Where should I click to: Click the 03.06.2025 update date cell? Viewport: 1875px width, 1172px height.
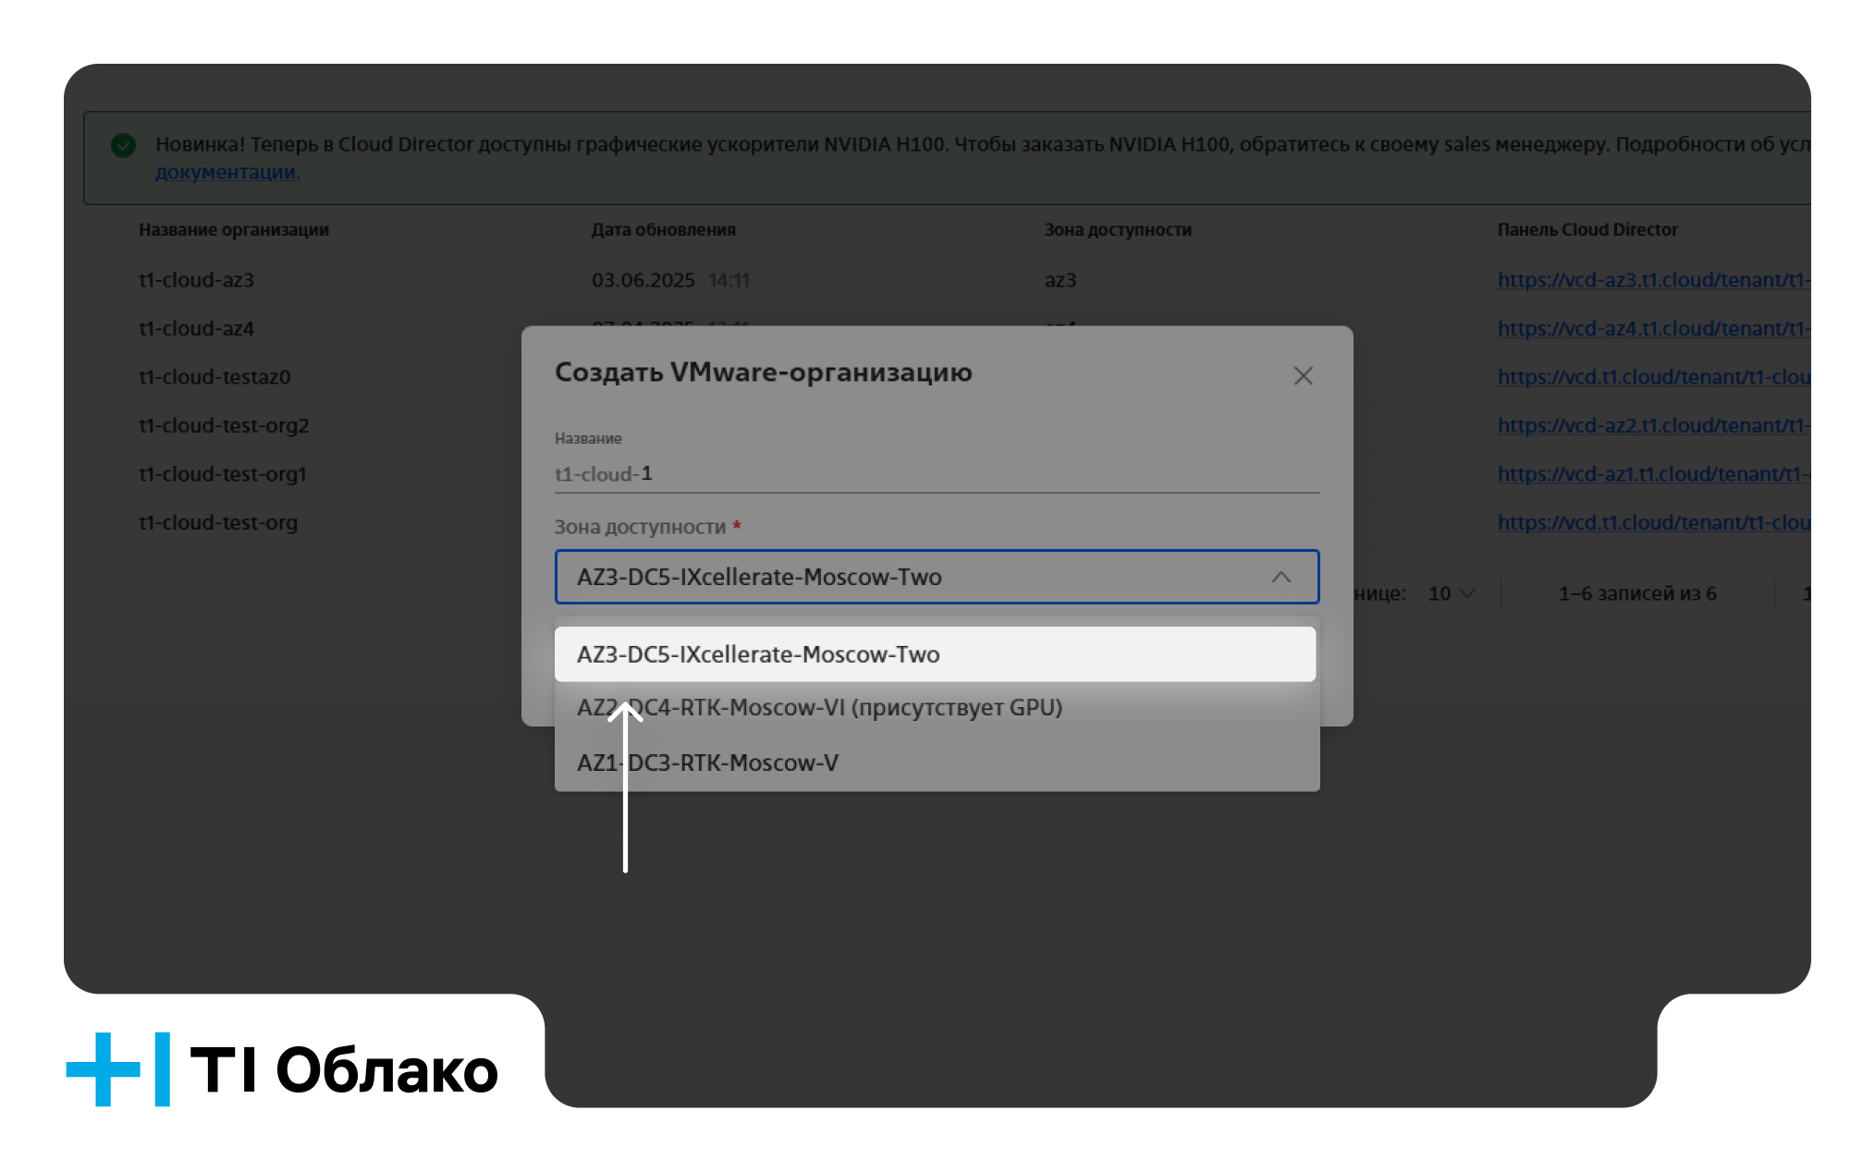[x=670, y=280]
